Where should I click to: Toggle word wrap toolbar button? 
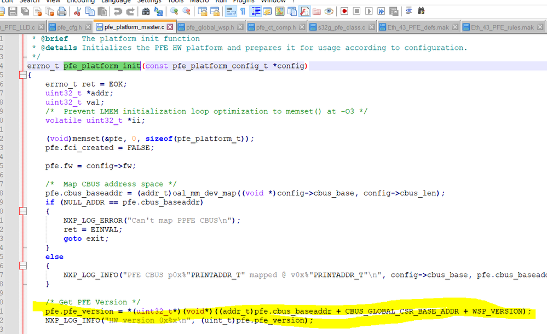(x=231, y=11)
